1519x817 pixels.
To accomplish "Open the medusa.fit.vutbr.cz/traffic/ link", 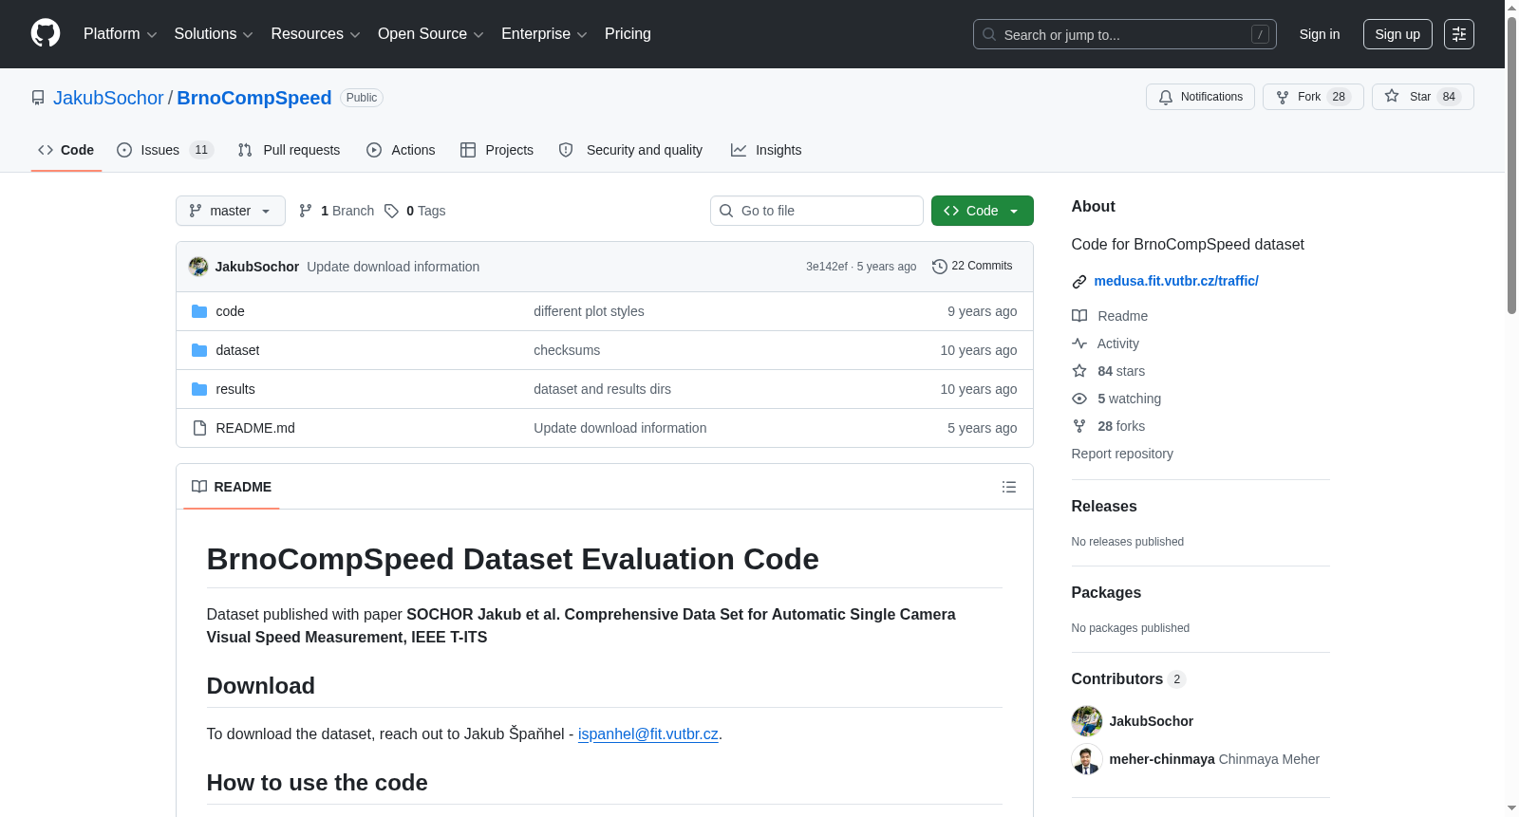I will pos(1176,281).
